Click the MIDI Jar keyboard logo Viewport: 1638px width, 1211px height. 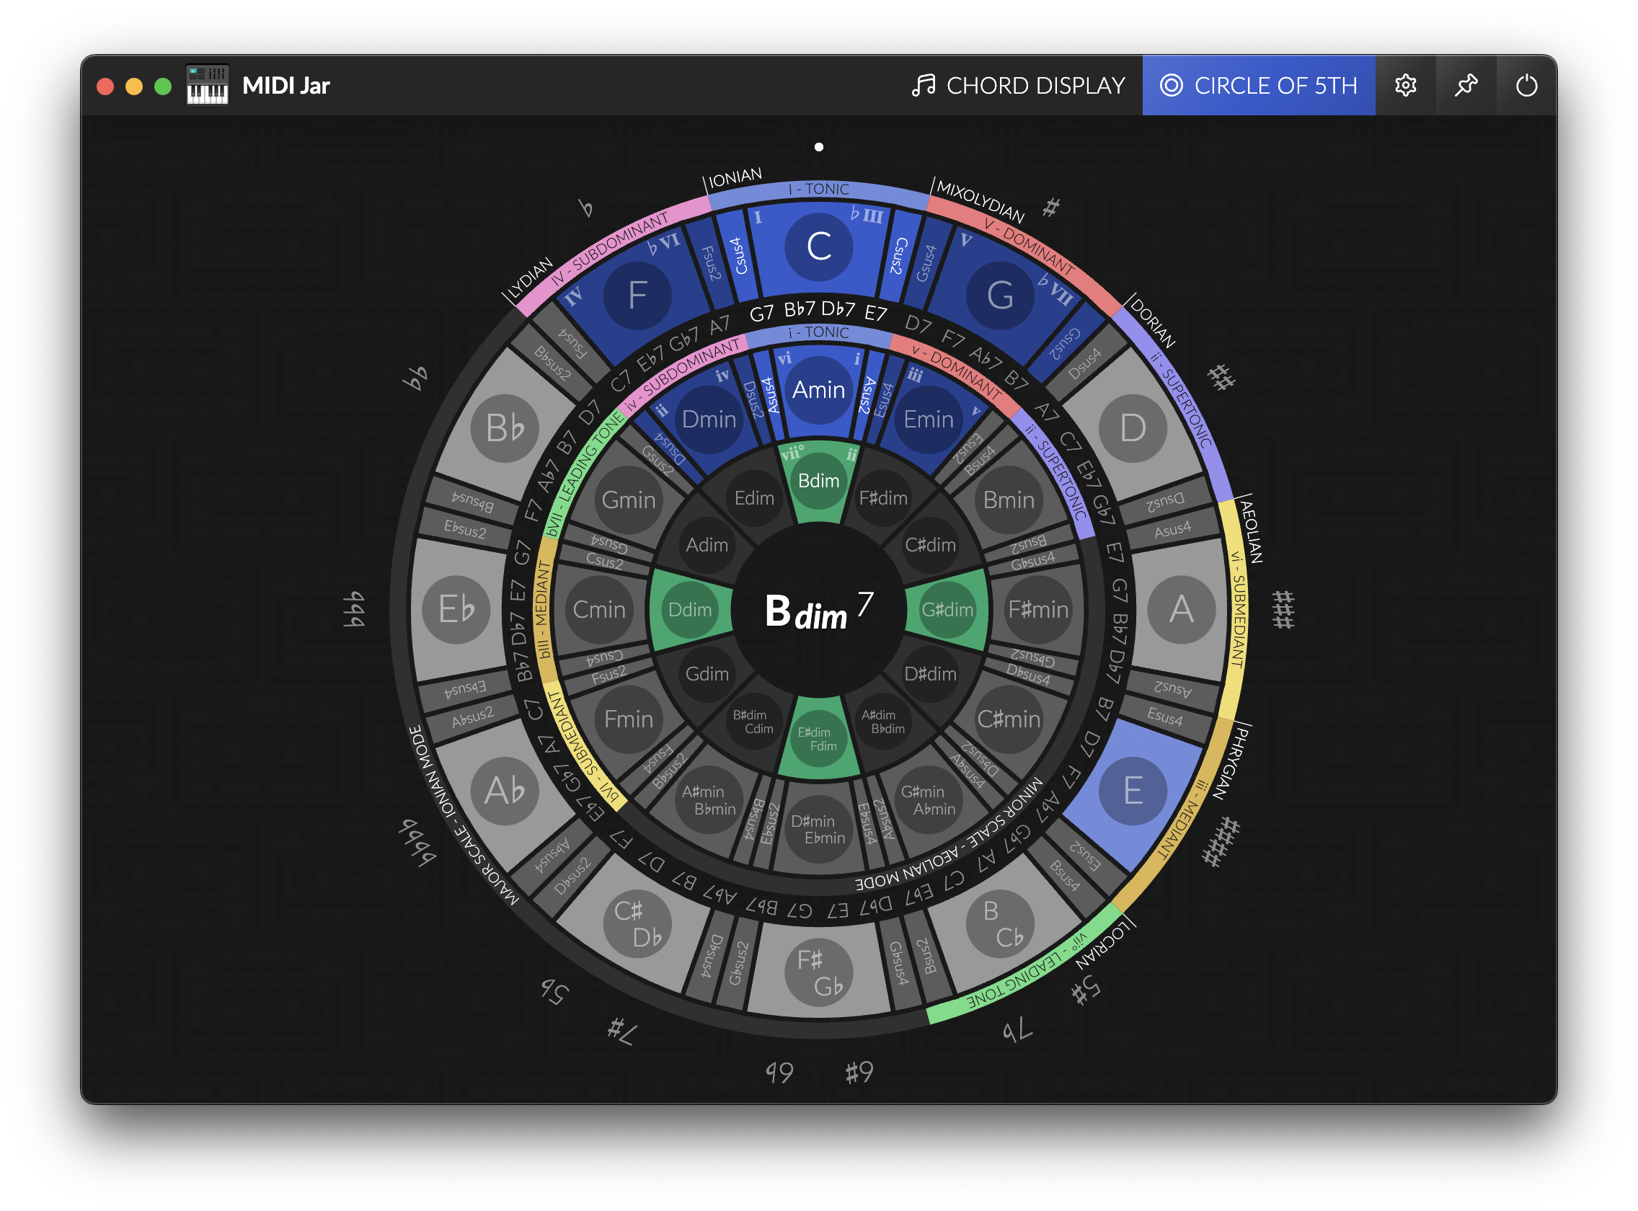pyautogui.click(x=208, y=86)
